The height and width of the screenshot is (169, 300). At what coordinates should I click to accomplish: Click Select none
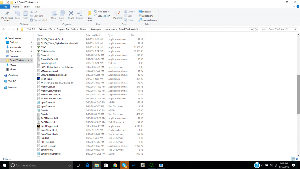[x=146, y=16]
